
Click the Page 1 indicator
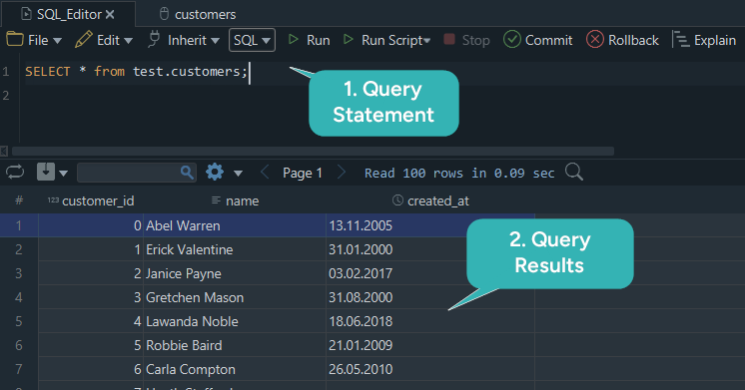coord(303,173)
